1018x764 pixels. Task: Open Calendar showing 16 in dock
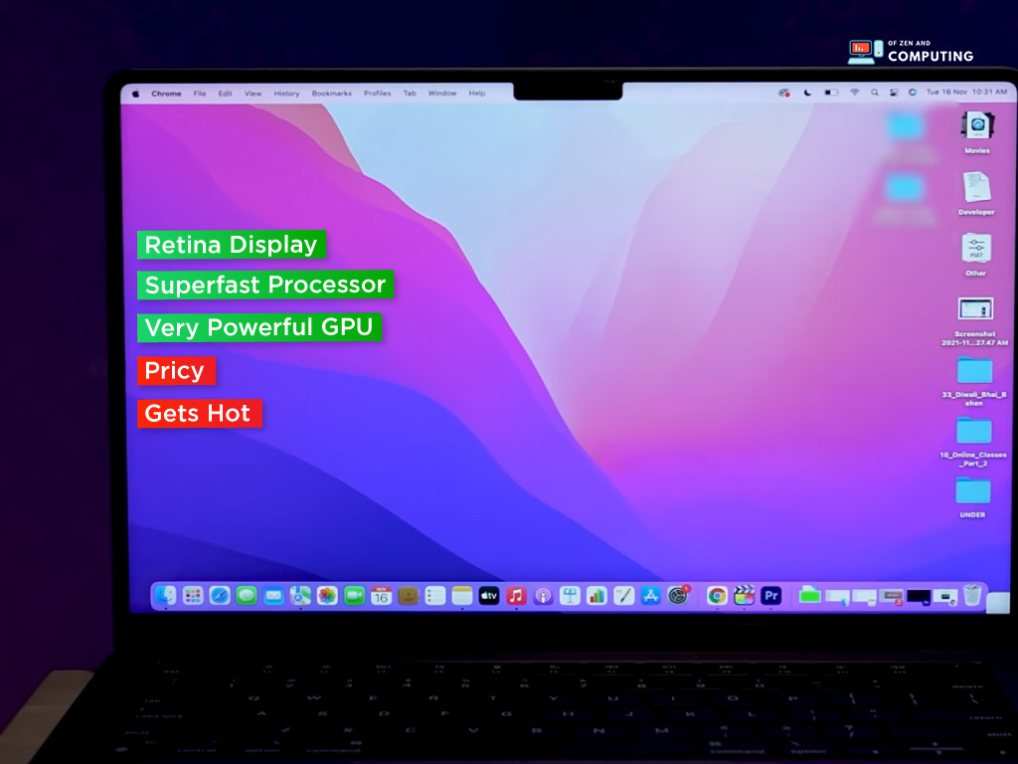pos(381,595)
